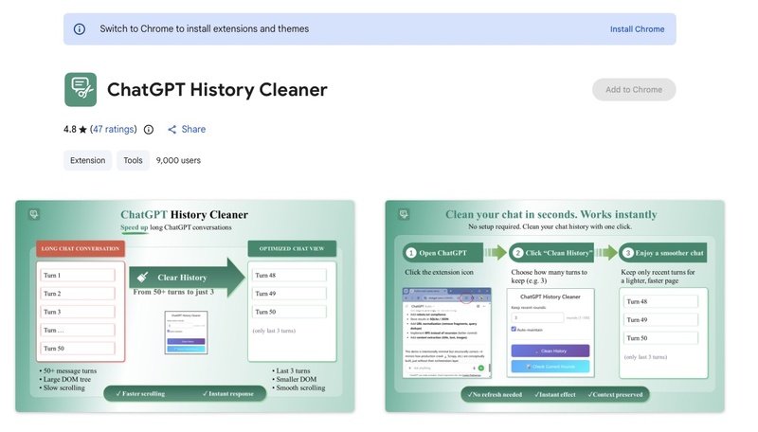758x432 pixels.
Task: Click the disabled Add to Chrome button
Action: [x=634, y=89]
